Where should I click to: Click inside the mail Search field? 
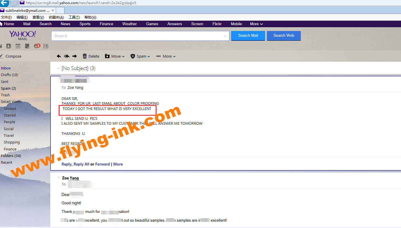[136, 36]
